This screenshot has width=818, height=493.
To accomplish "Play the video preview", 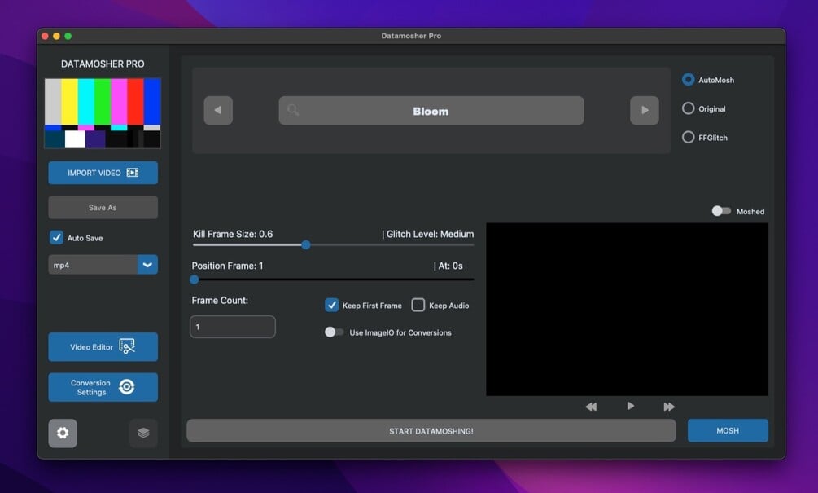I will point(630,406).
